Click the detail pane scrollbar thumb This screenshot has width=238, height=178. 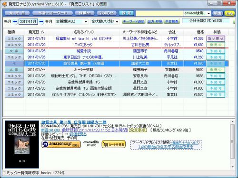click(x=233, y=141)
